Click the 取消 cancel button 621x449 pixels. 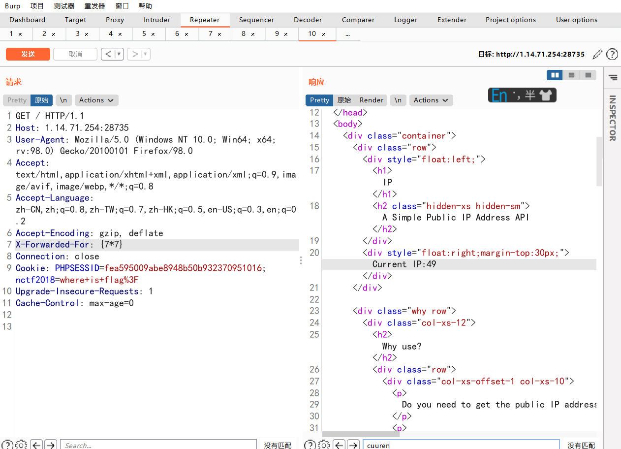(75, 54)
